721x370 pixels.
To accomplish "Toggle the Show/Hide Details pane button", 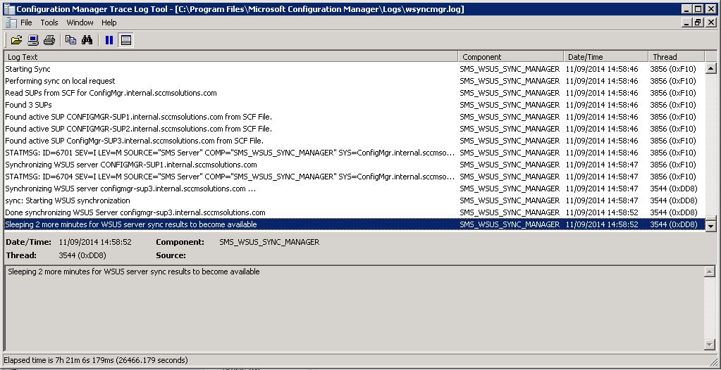I will tap(126, 40).
